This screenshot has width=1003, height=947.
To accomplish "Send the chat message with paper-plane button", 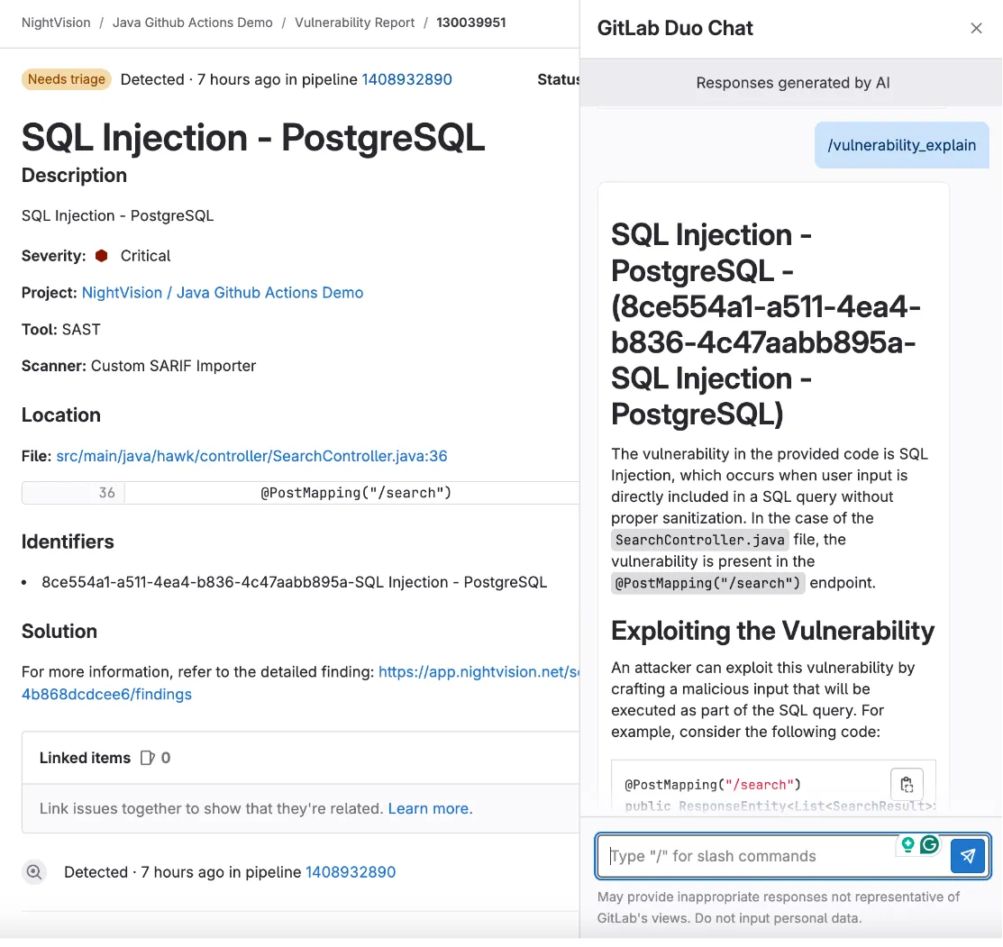I will [x=967, y=856].
